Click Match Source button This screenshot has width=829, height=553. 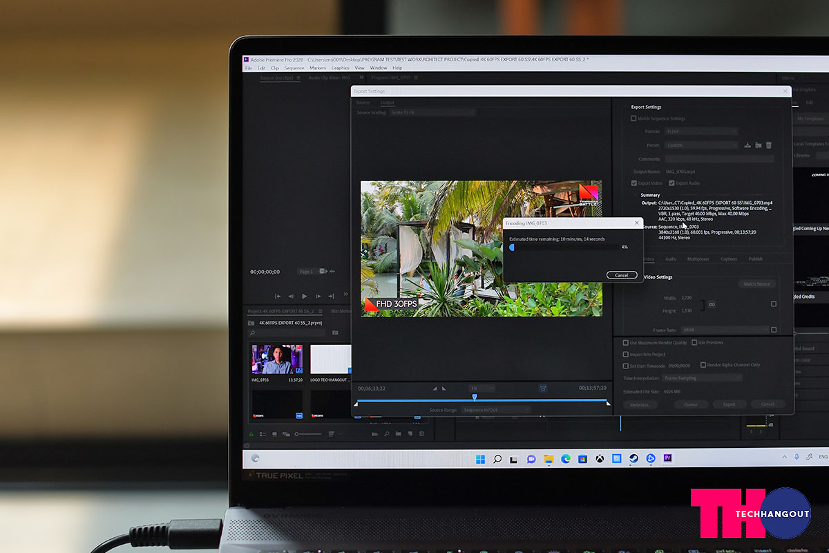click(757, 284)
